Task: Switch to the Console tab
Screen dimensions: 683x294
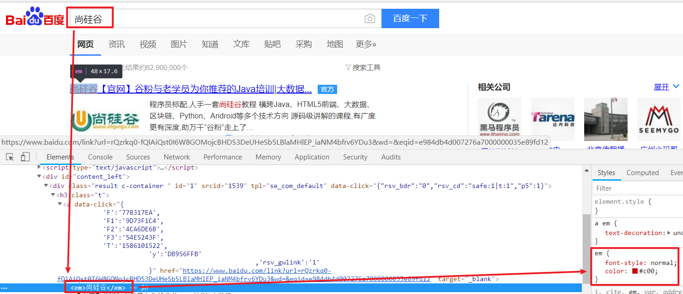Action: pos(100,157)
